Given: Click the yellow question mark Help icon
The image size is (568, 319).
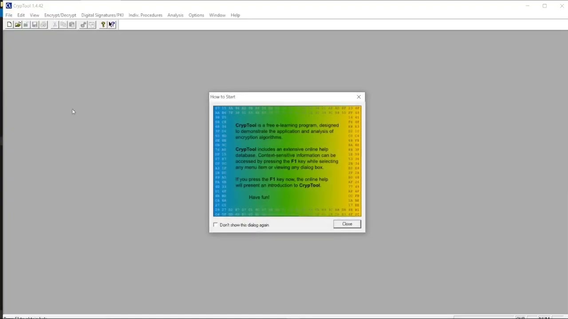Looking at the screenshot, I should tap(103, 25).
